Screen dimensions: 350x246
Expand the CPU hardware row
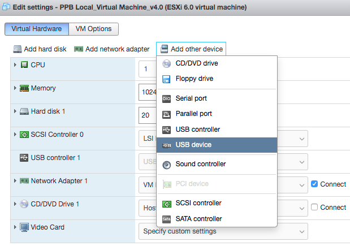pos(15,65)
